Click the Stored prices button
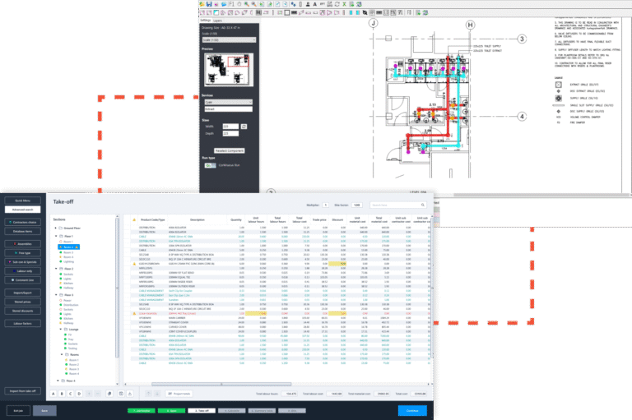The height and width of the screenshot is (420, 632). 22,302
